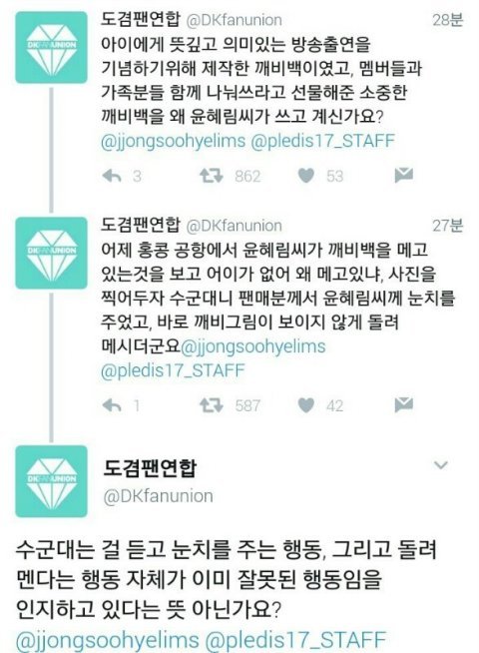Screen dimensions: 479x653
Task: Retweet the second tweet with 587 retweets
Action: coord(212,404)
